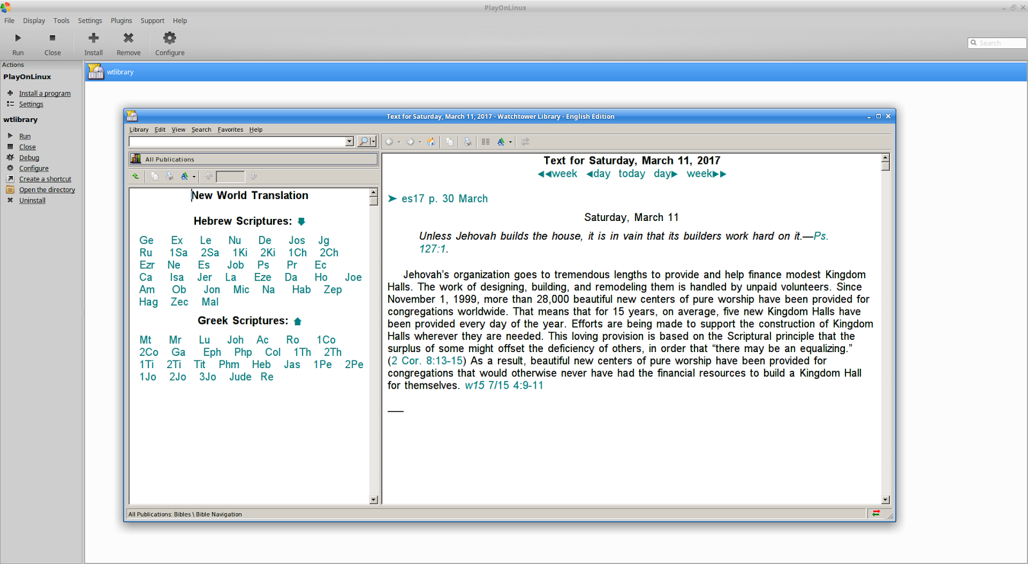Open the 2 Cor. 8:13-15 reference
1028x564 pixels.
coord(427,361)
